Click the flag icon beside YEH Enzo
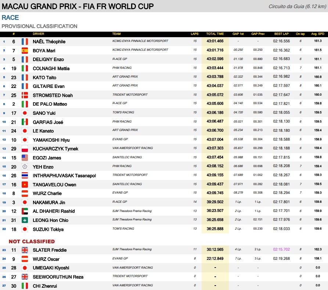The width and height of the screenshot is (328, 290). click(25, 167)
